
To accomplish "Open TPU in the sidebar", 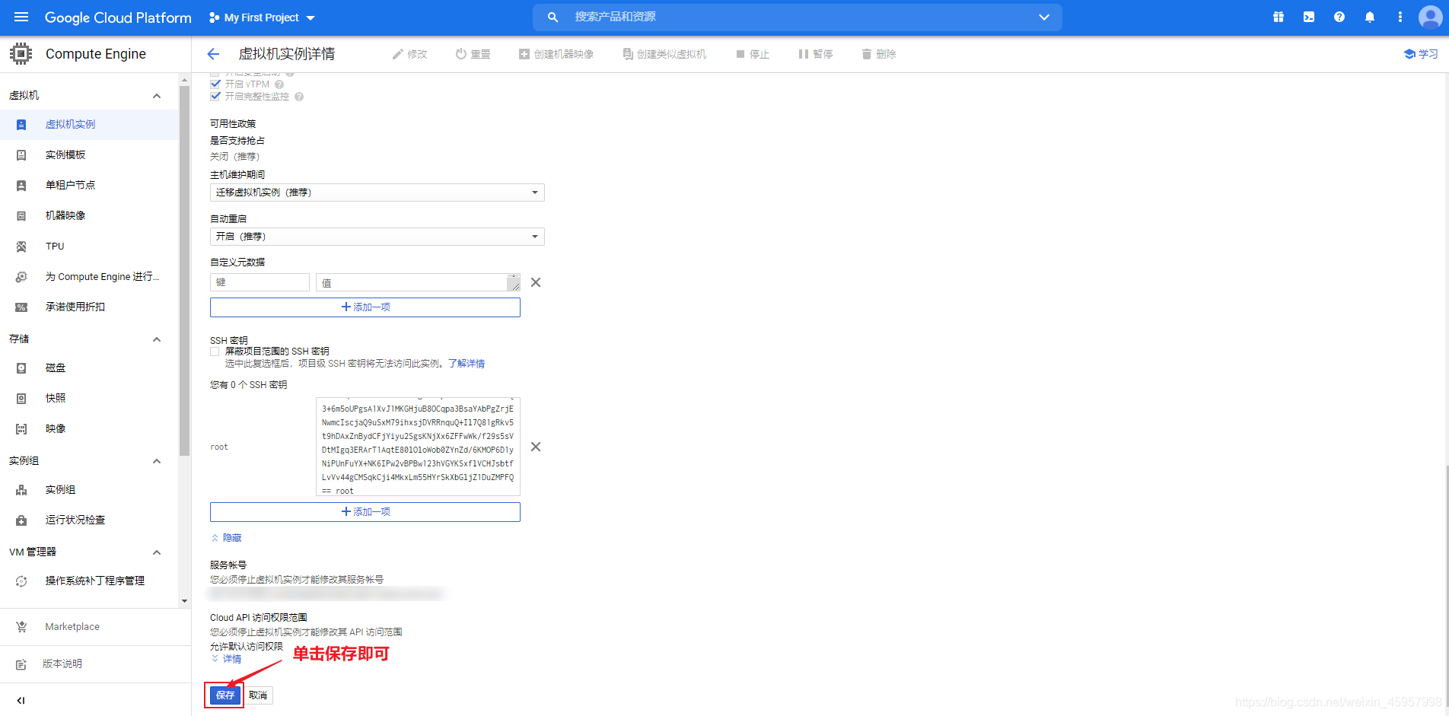I will coord(89,246).
